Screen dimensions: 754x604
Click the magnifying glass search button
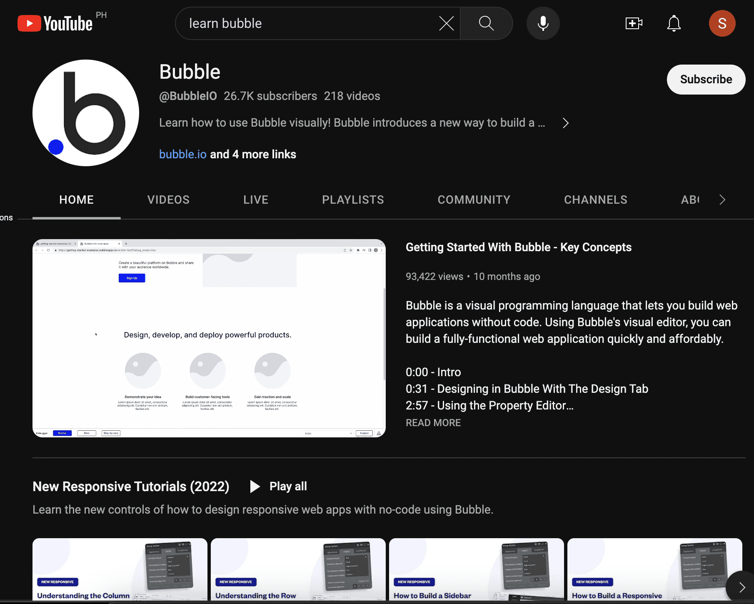pyautogui.click(x=486, y=23)
